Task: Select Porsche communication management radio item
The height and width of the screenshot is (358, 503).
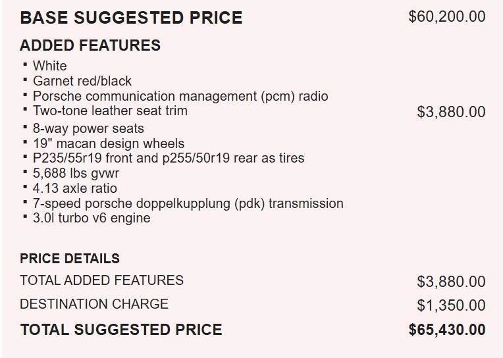Action: pos(180,96)
